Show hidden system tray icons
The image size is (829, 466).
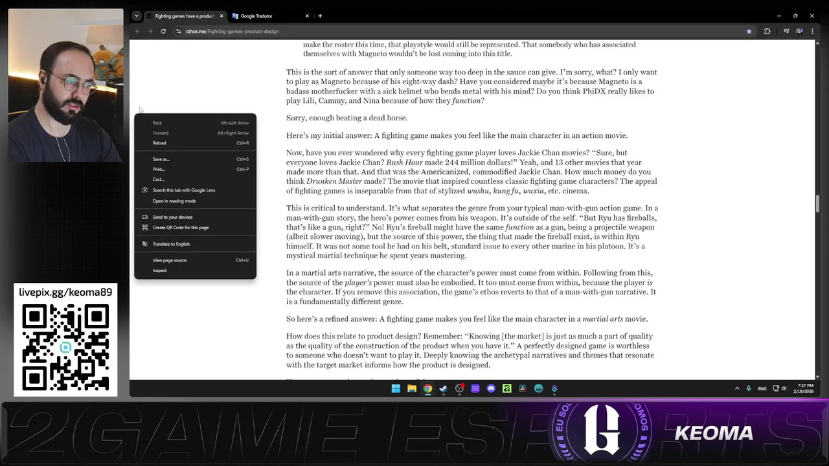(737, 388)
